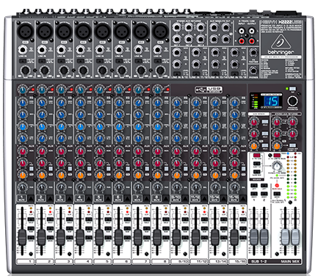Viewport: 318px width, 276px height.
Task: Click the channel 8 fader
Action: (157, 237)
